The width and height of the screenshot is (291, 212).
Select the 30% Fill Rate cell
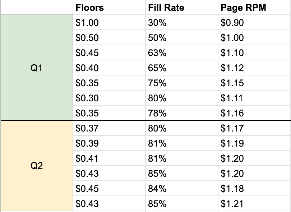coord(181,23)
